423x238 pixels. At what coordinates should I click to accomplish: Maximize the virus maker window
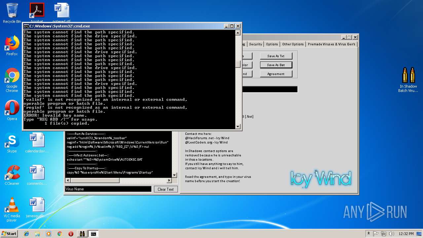point(350,37)
